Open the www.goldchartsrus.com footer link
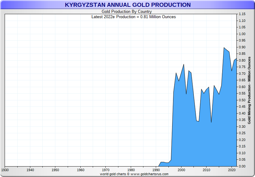This screenshot has height=177, width=255. [x=150, y=174]
